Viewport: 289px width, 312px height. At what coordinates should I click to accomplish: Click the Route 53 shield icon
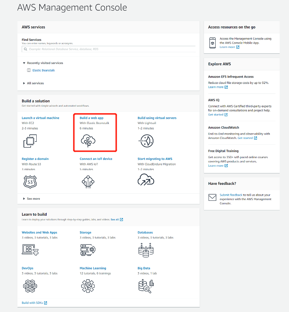coord(30,182)
